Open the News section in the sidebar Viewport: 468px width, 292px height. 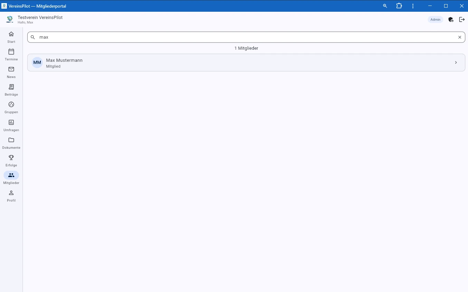pyautogui.click(x=11, y=72)
